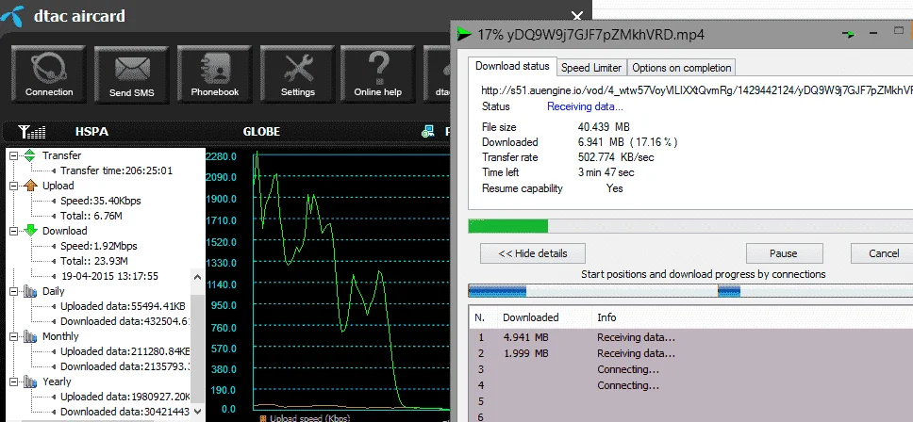
Task: Click the Hide details button
Action: coord(533,253)
